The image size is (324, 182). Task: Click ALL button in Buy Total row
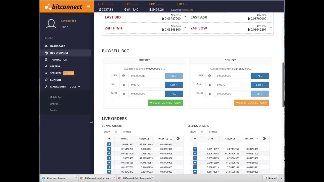174,94
